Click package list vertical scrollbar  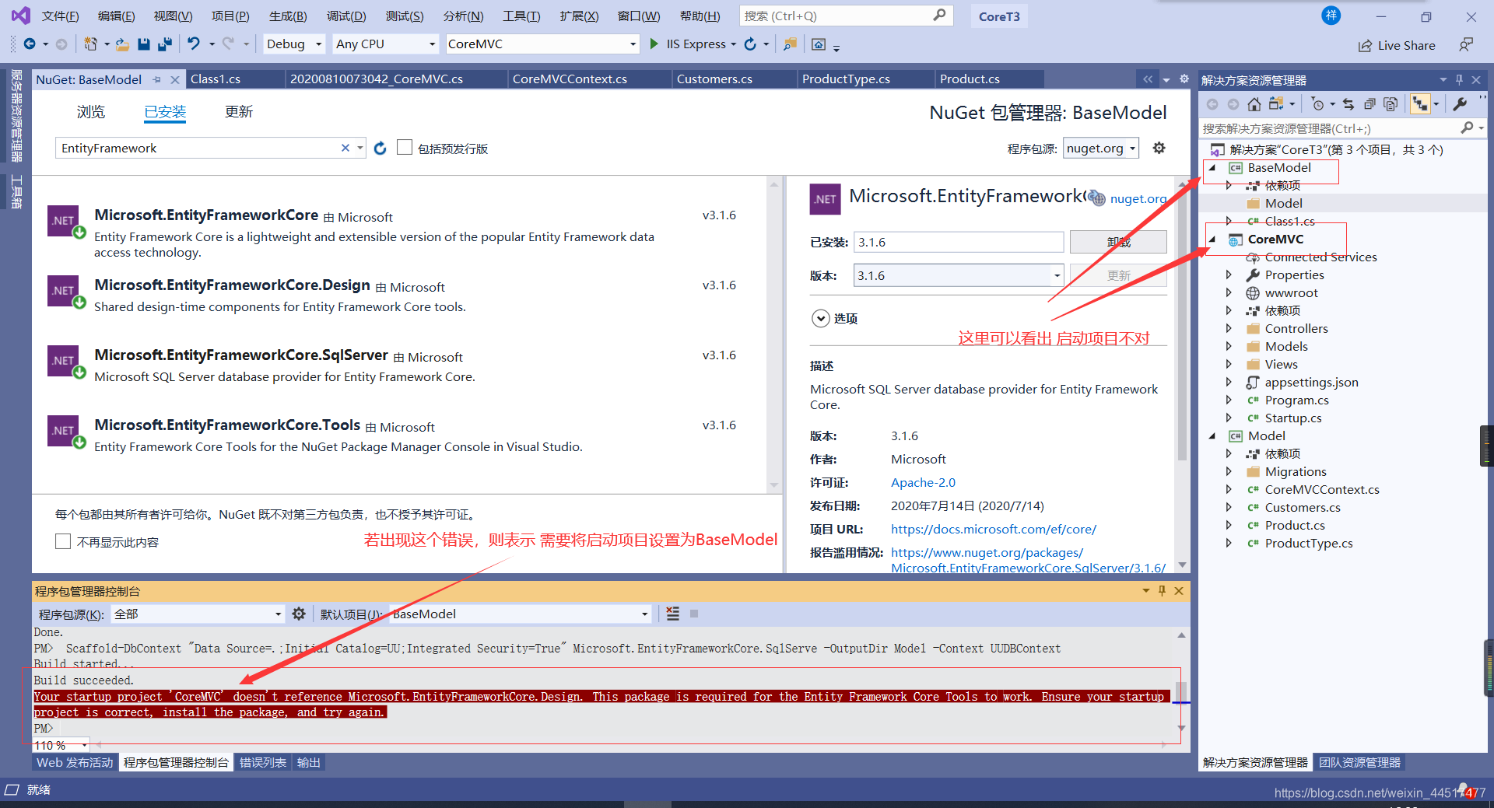tap(773, 334)
